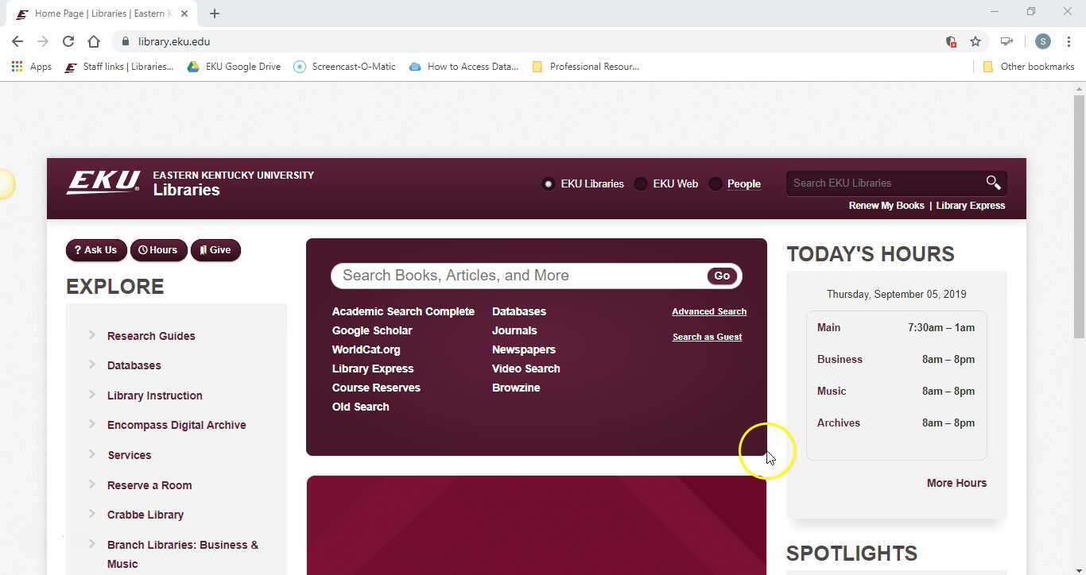
Task: Open the Journals link
Action: [514, 330]
